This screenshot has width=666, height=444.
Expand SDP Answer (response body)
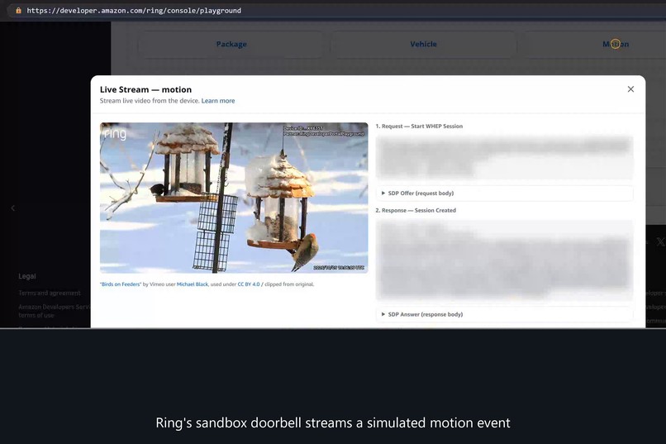(x=504, y=314)
